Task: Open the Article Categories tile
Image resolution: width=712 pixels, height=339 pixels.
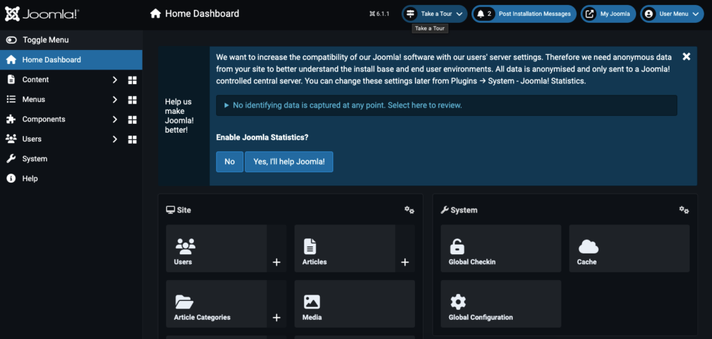Action: [216, 304]
